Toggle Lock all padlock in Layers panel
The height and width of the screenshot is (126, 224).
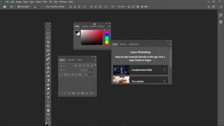80,75
